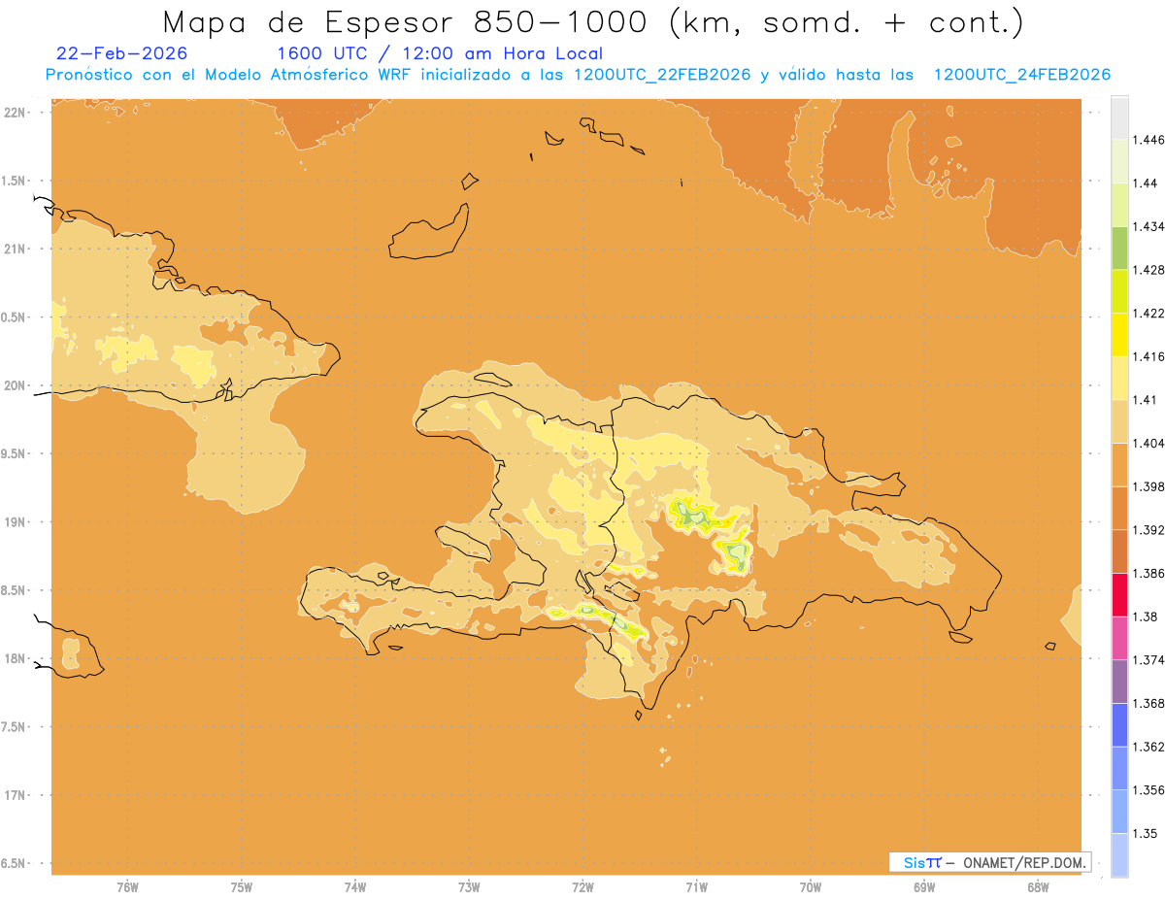Click the 'Pronóstico con el Modelo Atmósferico WRF' line
The height and width of the screenshot is (900, 1165).
coord(579,75)
